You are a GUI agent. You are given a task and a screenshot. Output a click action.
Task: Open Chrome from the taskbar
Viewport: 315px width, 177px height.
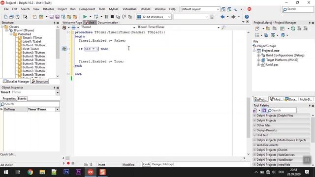click(30, 172)
